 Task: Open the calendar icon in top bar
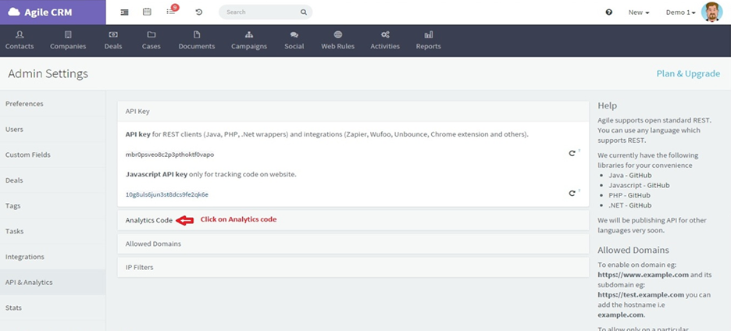point(147,12)
